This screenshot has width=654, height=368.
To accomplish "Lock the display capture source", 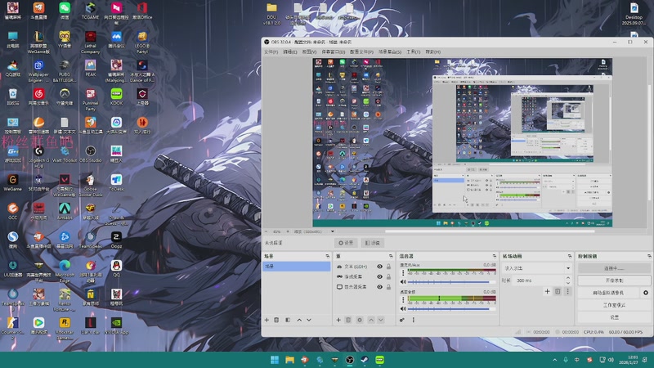I will click(x=389, y=287).
